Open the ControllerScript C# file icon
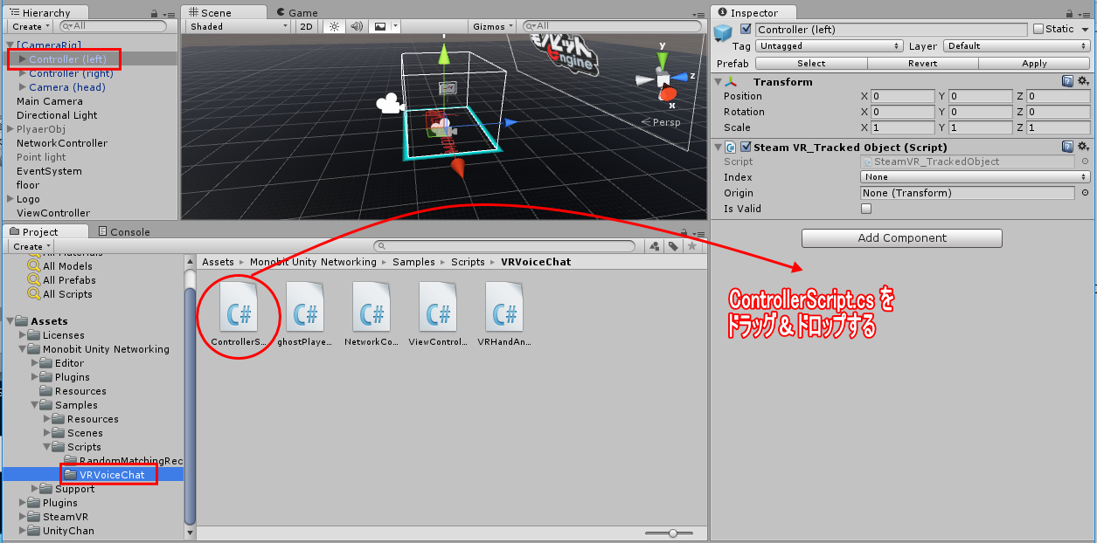Image resolution: width=1097 pixels, height=543 pixels. pos(239,306)
